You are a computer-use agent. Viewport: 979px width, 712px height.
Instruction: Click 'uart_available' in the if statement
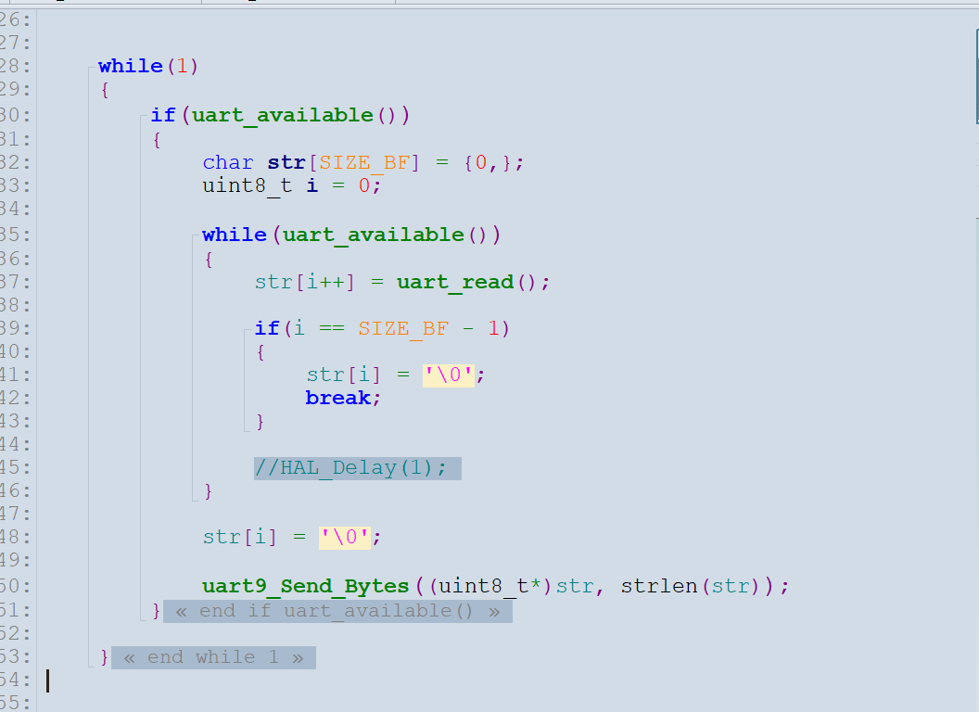click(x=282, y=116)
